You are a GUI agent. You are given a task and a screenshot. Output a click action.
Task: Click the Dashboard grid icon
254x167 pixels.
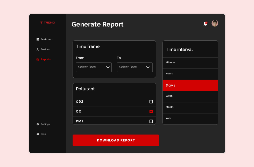[x=38, y=39]
